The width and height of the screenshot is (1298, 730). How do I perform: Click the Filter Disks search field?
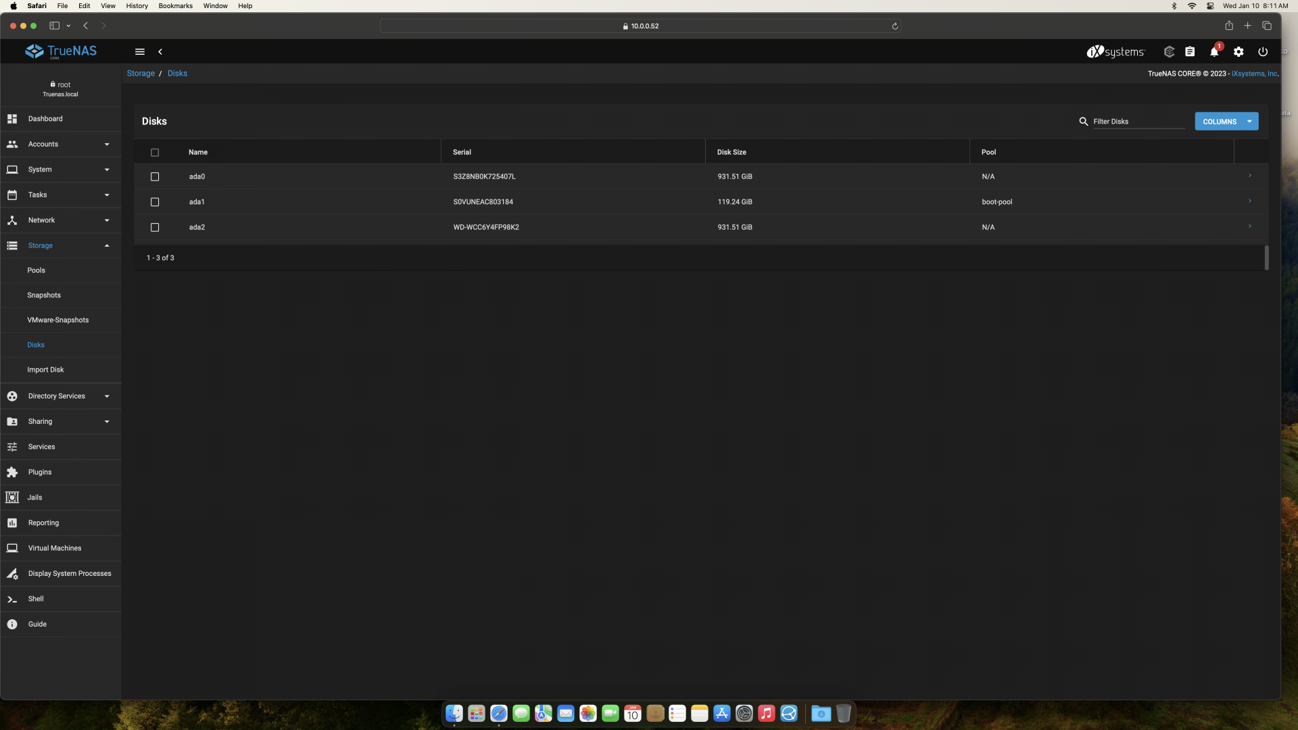tap(1138, 122)
